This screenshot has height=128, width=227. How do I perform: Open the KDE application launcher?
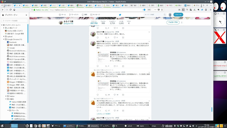(x=2, y=126)
